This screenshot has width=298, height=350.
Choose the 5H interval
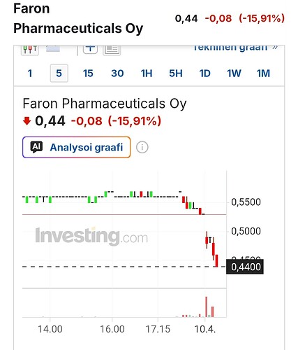[176, 73]
